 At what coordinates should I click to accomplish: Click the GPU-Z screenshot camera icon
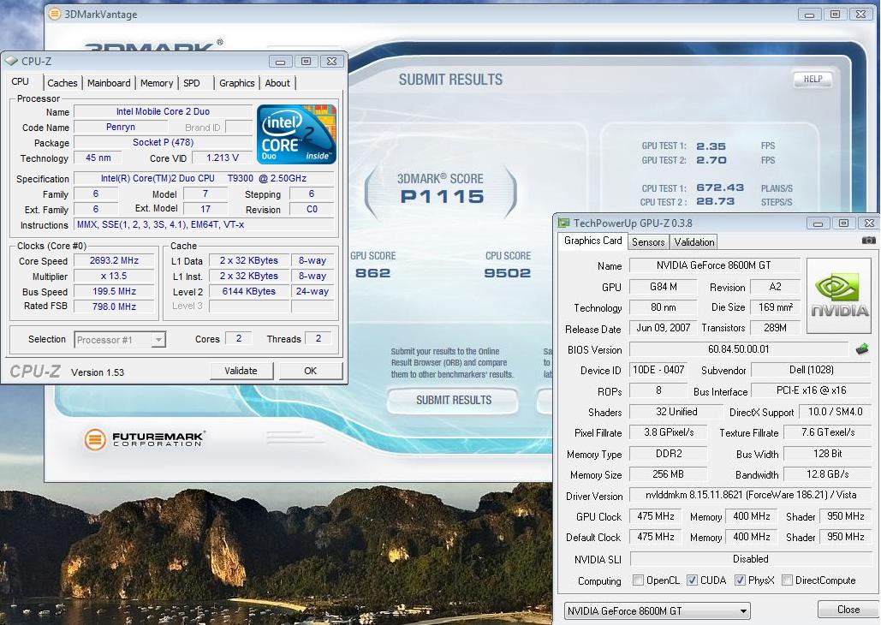point(868,241)
